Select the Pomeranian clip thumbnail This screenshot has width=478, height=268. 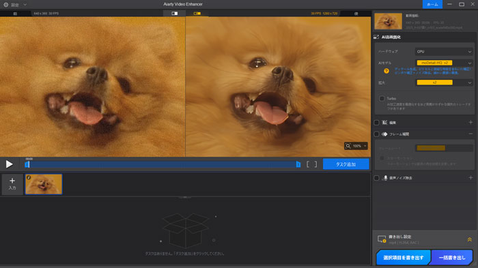click(44, 184)
